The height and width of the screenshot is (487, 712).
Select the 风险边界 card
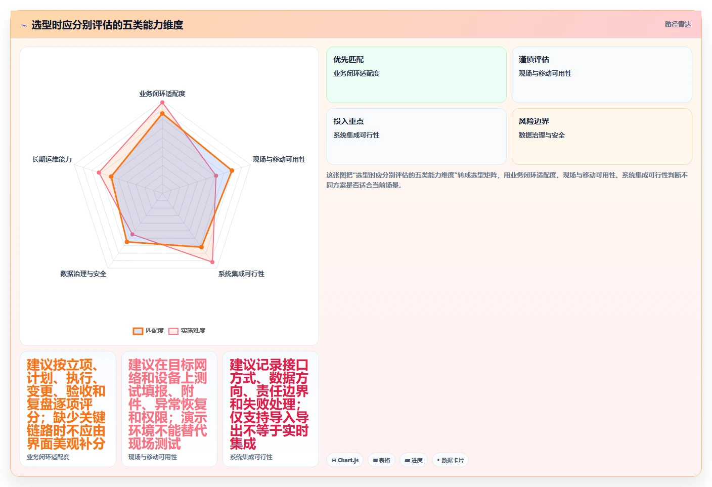pos(602,137)
